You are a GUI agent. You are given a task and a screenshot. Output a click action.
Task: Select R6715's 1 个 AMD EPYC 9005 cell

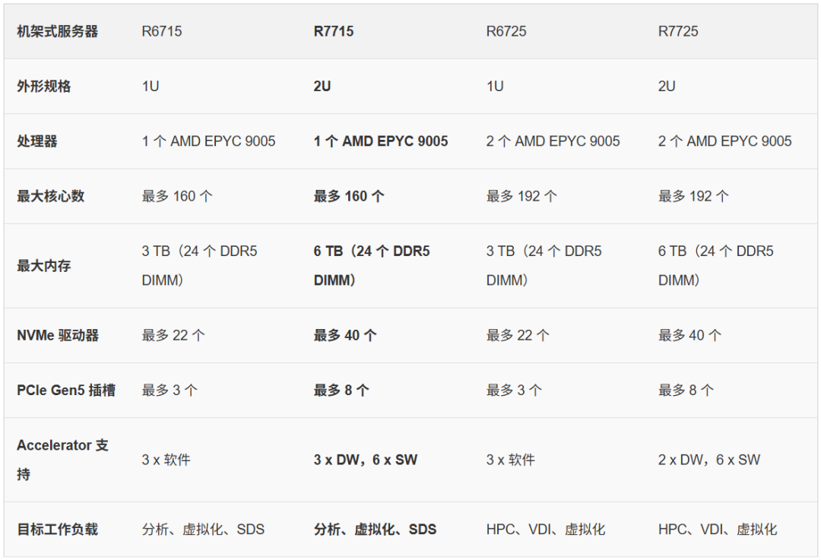click(208, 141)
